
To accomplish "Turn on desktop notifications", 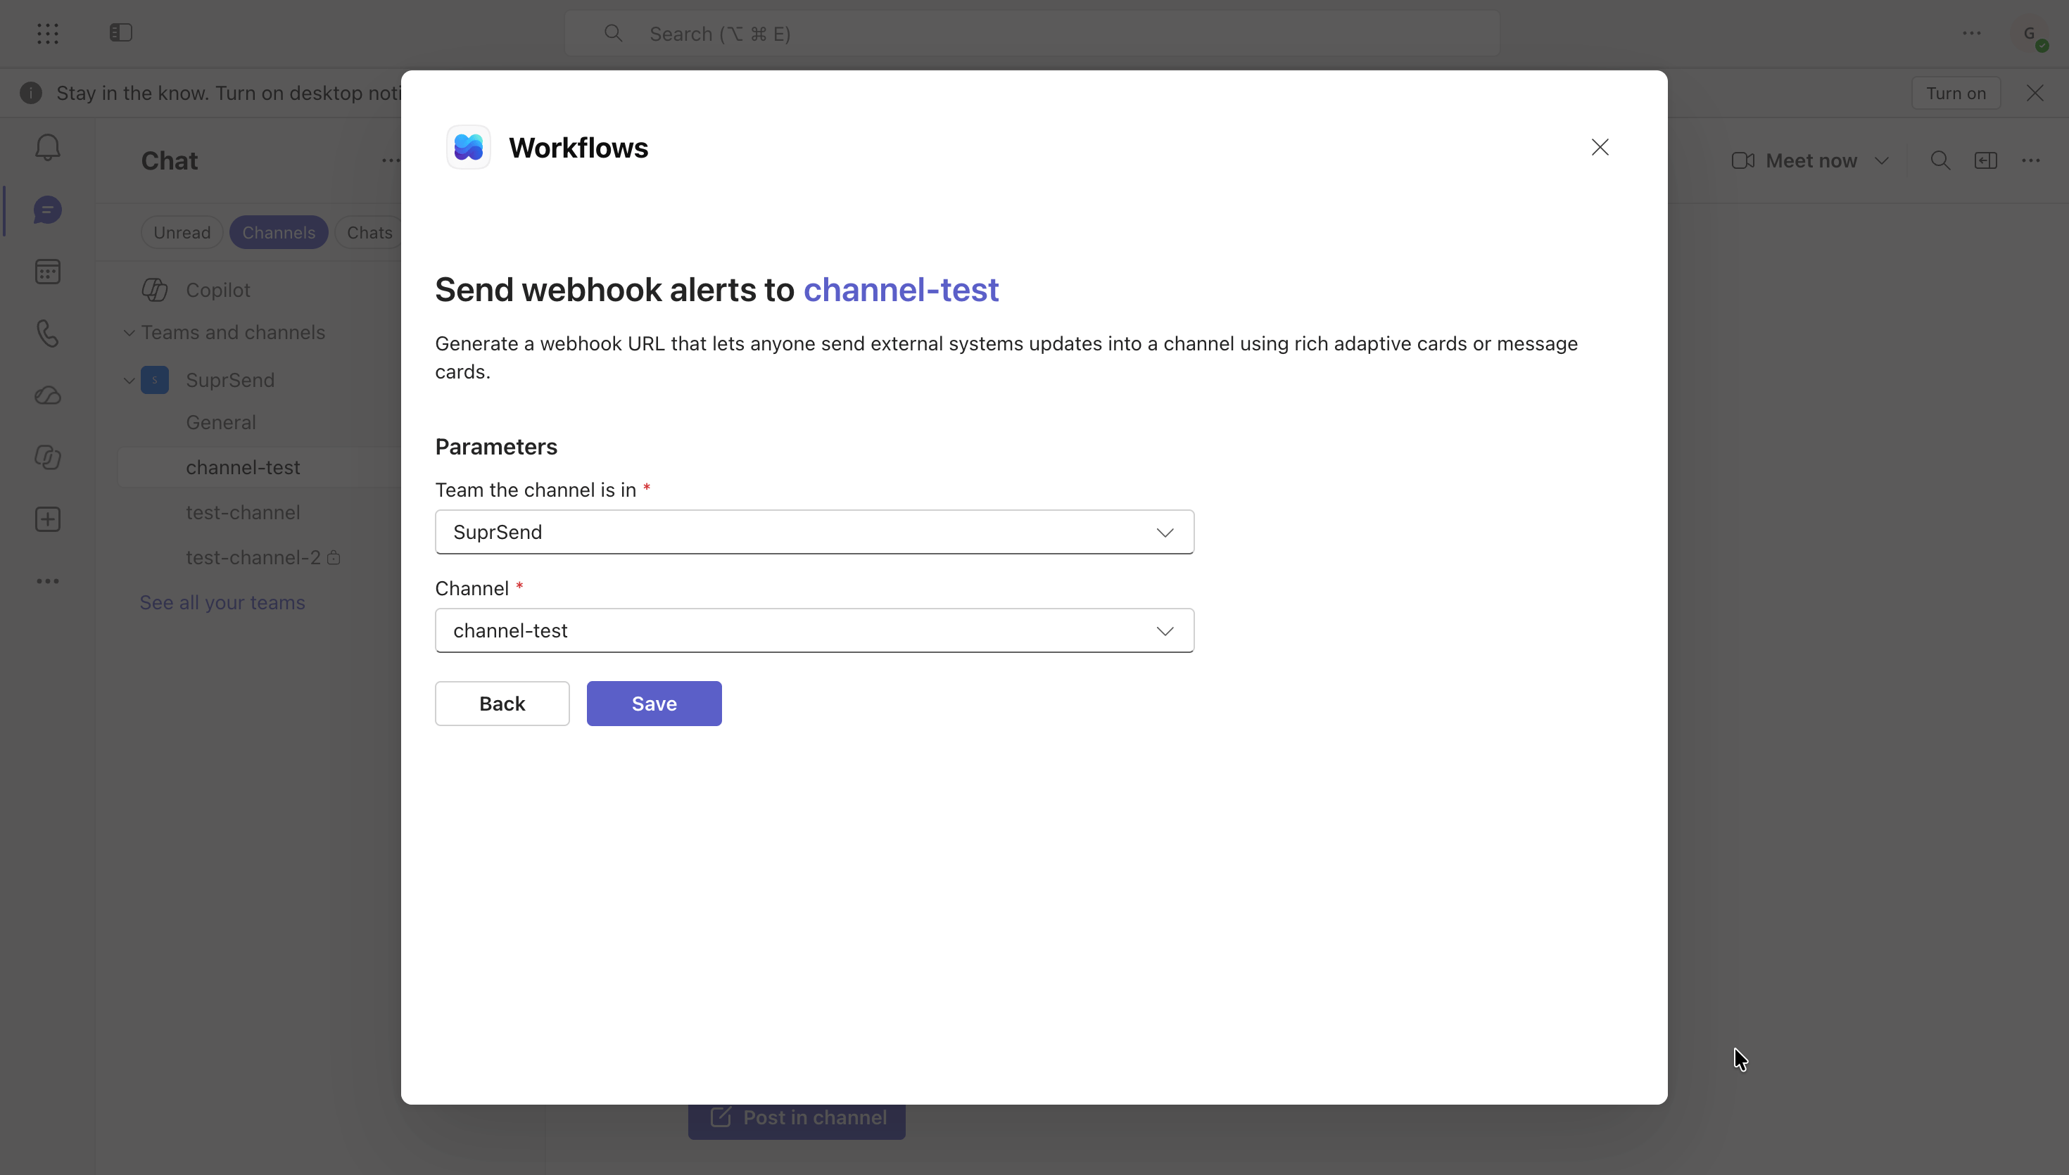I will [x=1955, y=93].
